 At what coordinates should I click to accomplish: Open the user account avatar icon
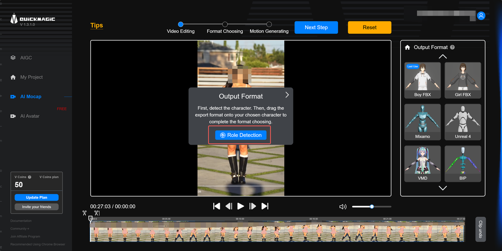481,16
